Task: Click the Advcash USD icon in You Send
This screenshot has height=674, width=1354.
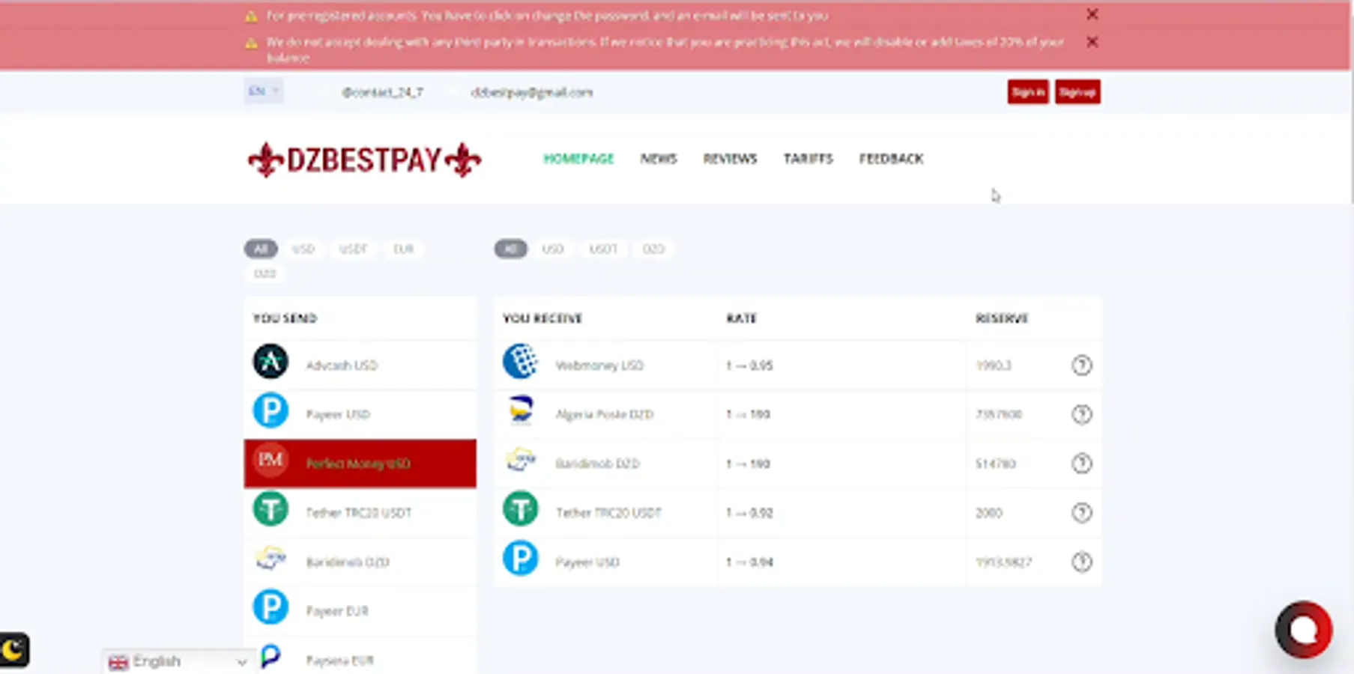Action: (271, 362)
